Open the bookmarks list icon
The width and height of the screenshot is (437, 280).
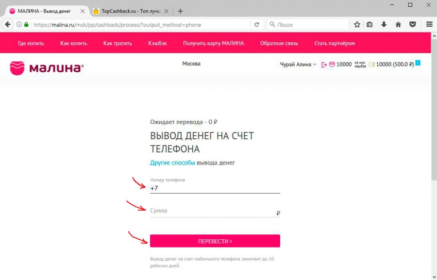[x=370, y=25]
